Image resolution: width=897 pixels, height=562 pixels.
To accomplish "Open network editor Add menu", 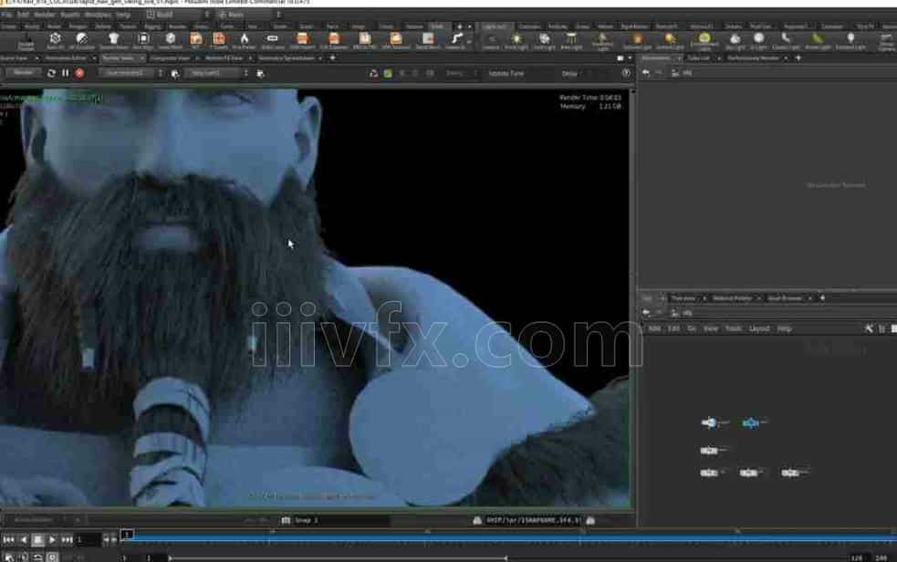I will 654,328.
